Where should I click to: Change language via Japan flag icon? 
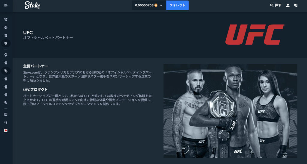[x=6, y=130]
